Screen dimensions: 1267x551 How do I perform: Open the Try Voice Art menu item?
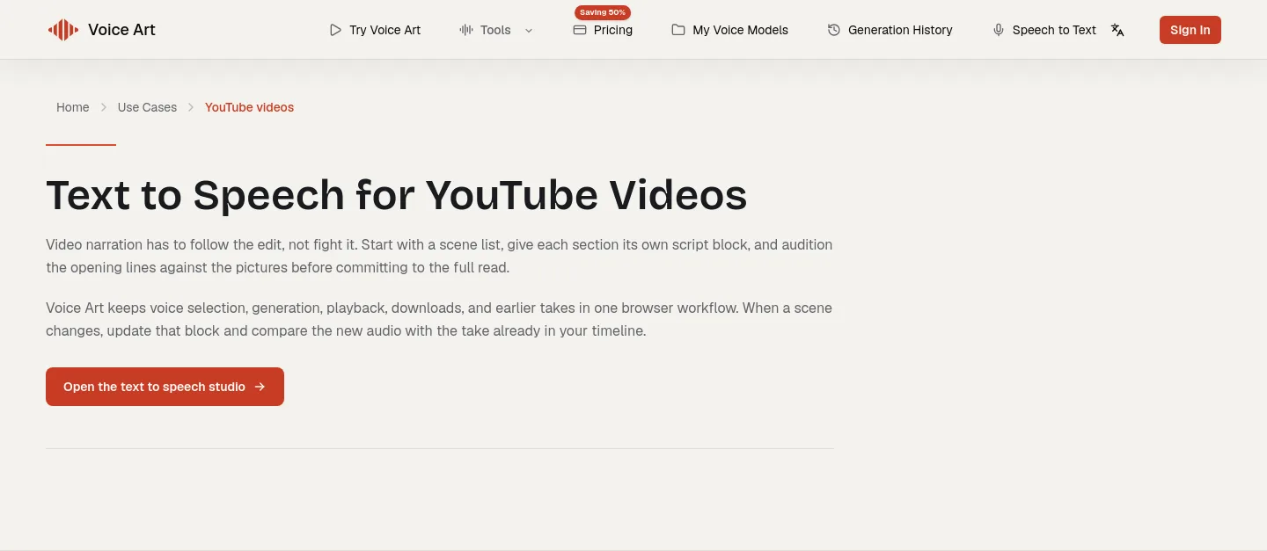coord(375,30)
